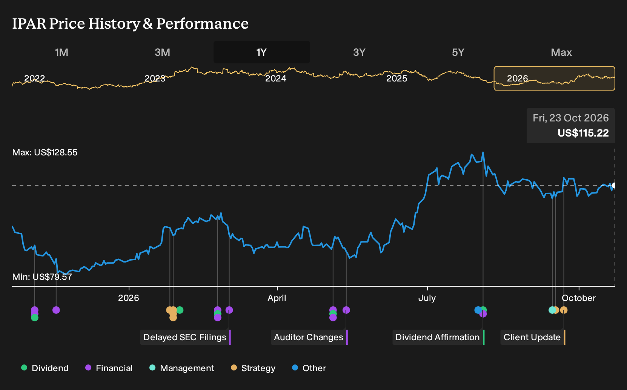Click the orange strategy dot above Client Update
Viewport: 627px width, 390px height.
564,310
